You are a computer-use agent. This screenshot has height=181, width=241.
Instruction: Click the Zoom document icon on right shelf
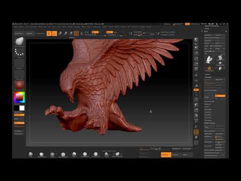[x=196, y=53]
